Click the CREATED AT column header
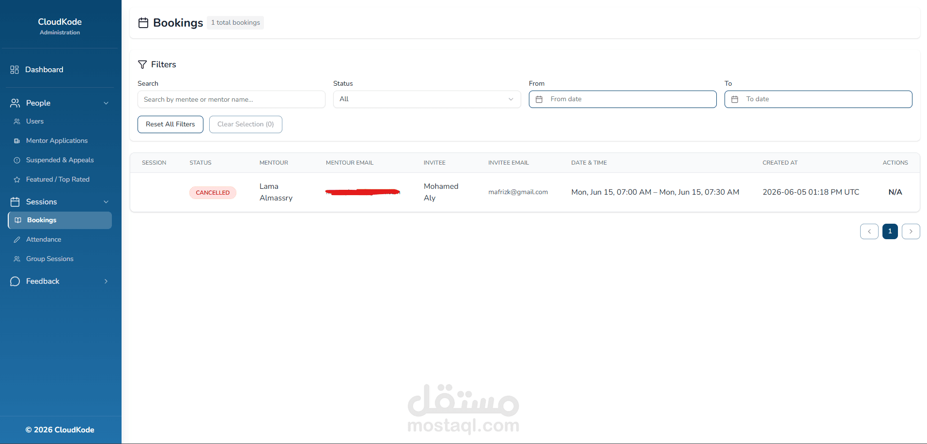This screenshot has height=444, width=927. point(780,163)
